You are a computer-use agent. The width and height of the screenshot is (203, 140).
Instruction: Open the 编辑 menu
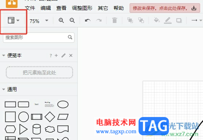(x=46, y=8)
